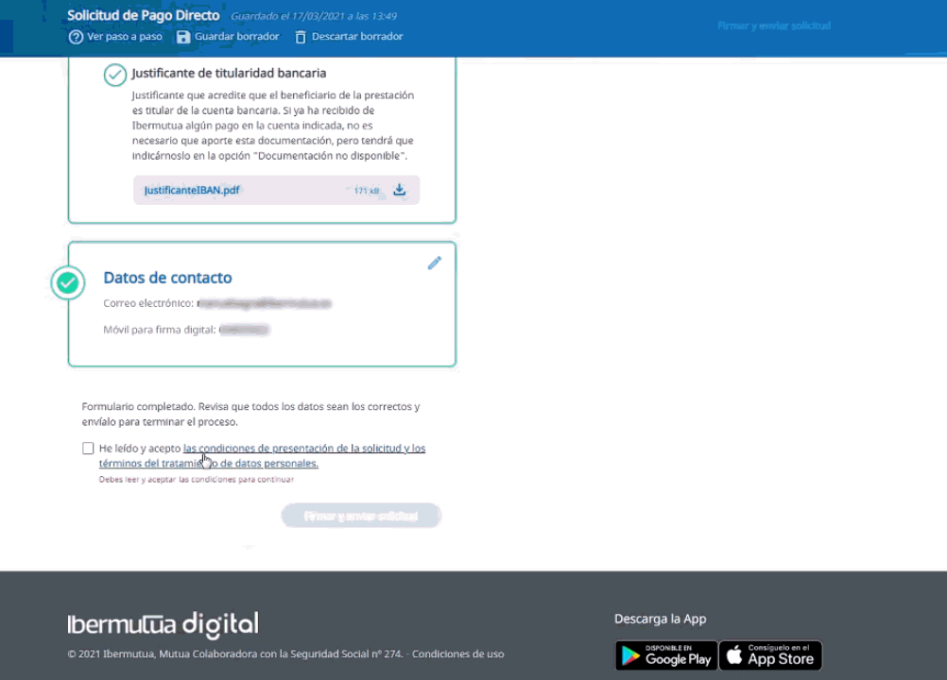Click the help icon beside Ver paso a paso
The image size is (947, 680).
coord(77,37)
